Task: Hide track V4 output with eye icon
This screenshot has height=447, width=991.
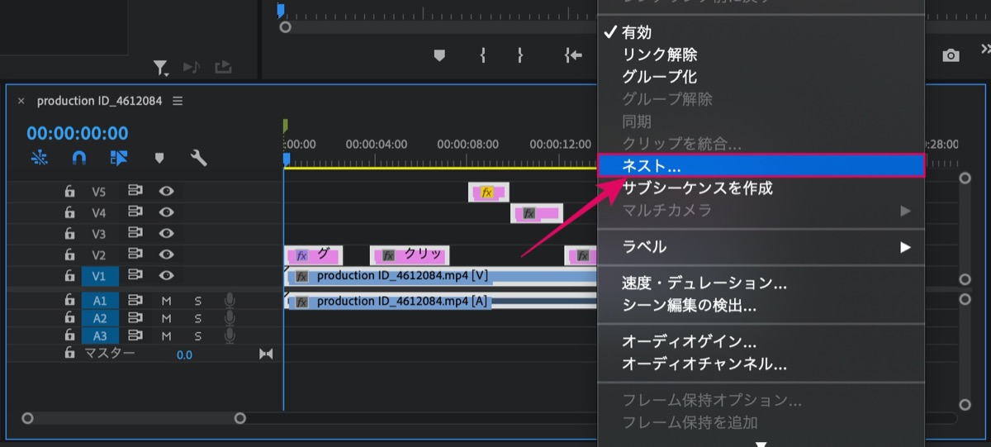Action: click(x=166, y=212)
